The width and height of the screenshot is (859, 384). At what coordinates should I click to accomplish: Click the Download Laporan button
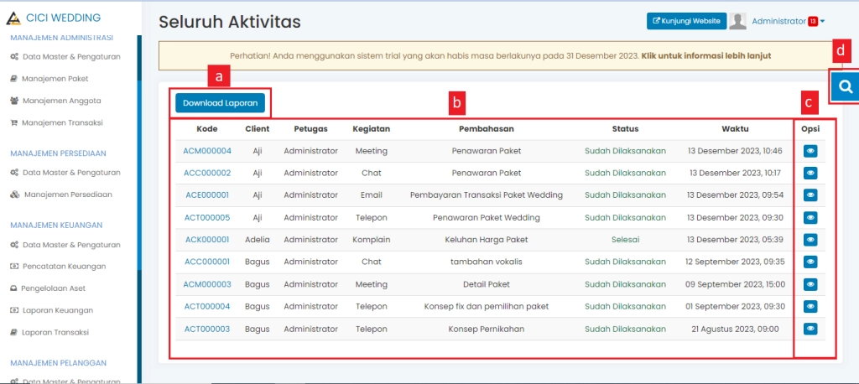[x=220, y=103]
